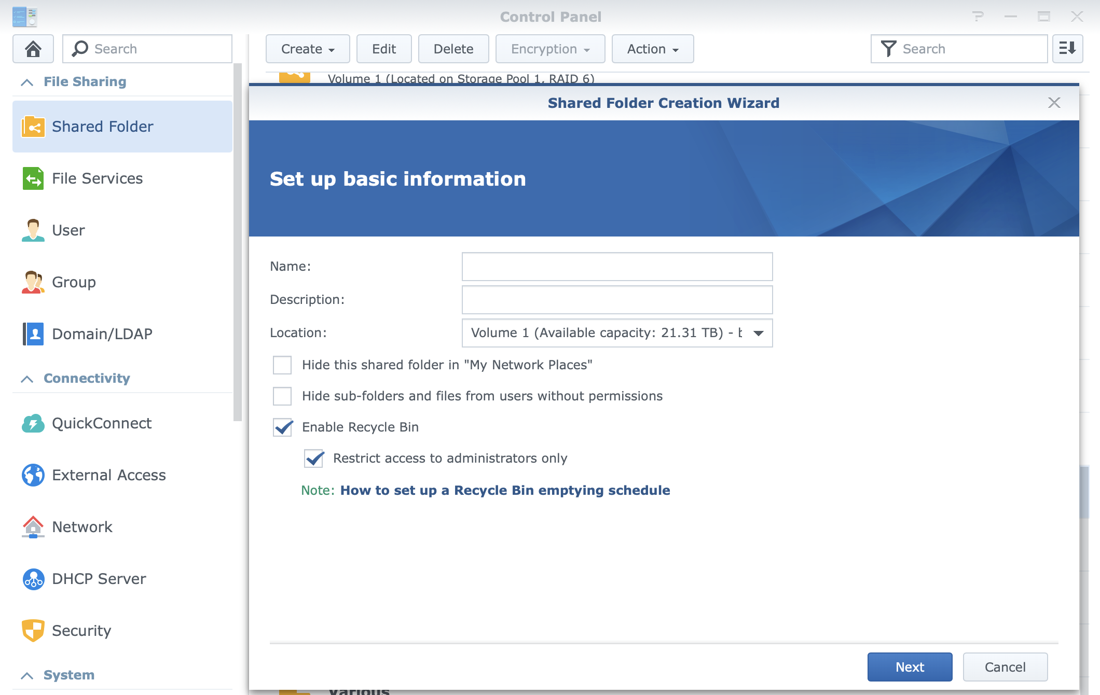Click the Control Panel app icon
1100x695 pixels.
[25, 17]
